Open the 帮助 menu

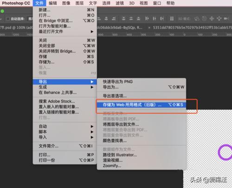(171, 3)
